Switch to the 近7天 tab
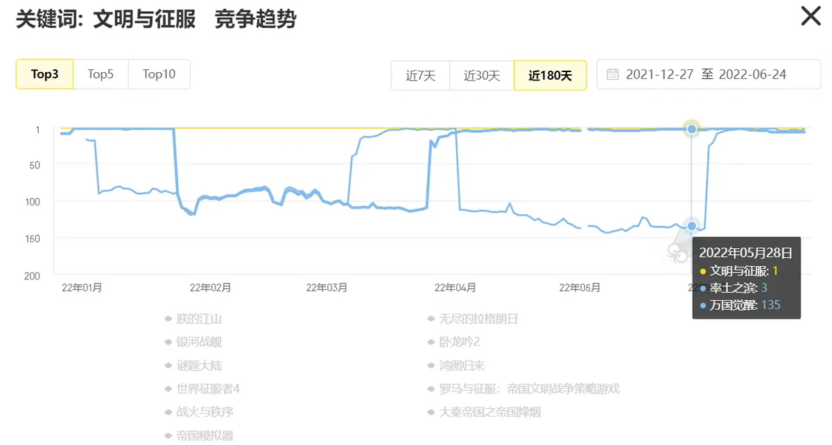Viewport: 832px width, 445px height. (x=419, y=74)
